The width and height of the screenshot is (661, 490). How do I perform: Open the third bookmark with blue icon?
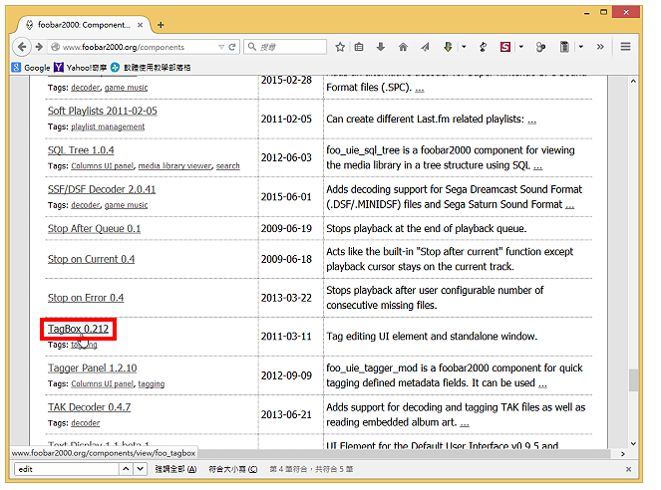tap(151, 68)
